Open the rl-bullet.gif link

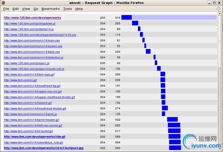click(x=28, y=131)
